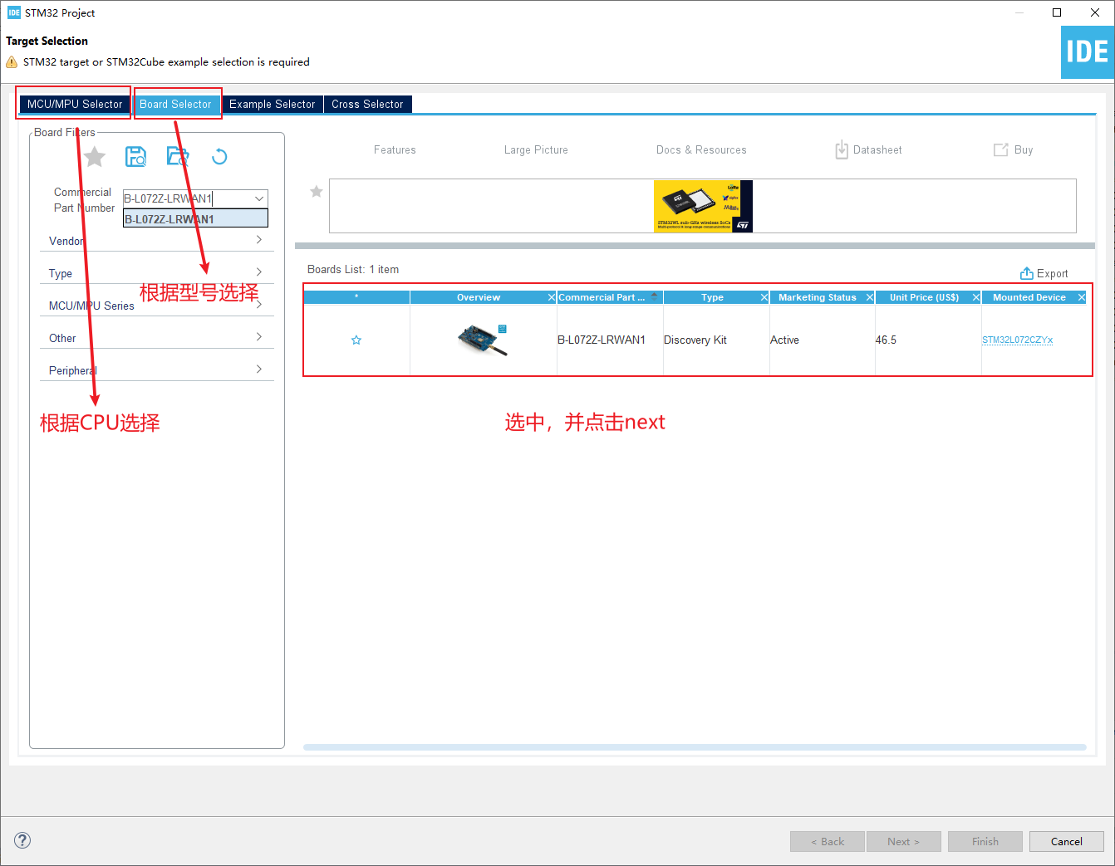Viewport: 1115px width, 866px height.
Task: Show favorite boards with star filter icon
Action: [x=95, y=156]
